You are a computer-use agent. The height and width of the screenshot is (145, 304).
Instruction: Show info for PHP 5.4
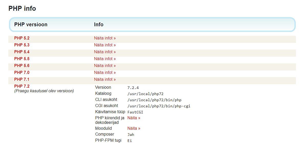tap(105, 52)
